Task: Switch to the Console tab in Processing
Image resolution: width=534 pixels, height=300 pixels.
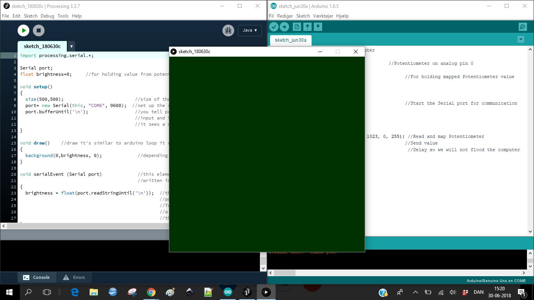Action: 37,277
